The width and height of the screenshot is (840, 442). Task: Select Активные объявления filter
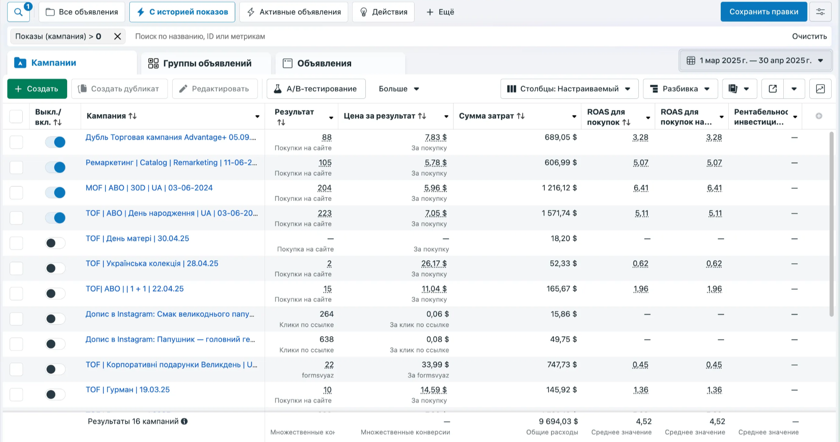click(x=294, y=12)
